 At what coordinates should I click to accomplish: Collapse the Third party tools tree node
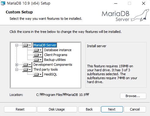click(x=17, y=69)
